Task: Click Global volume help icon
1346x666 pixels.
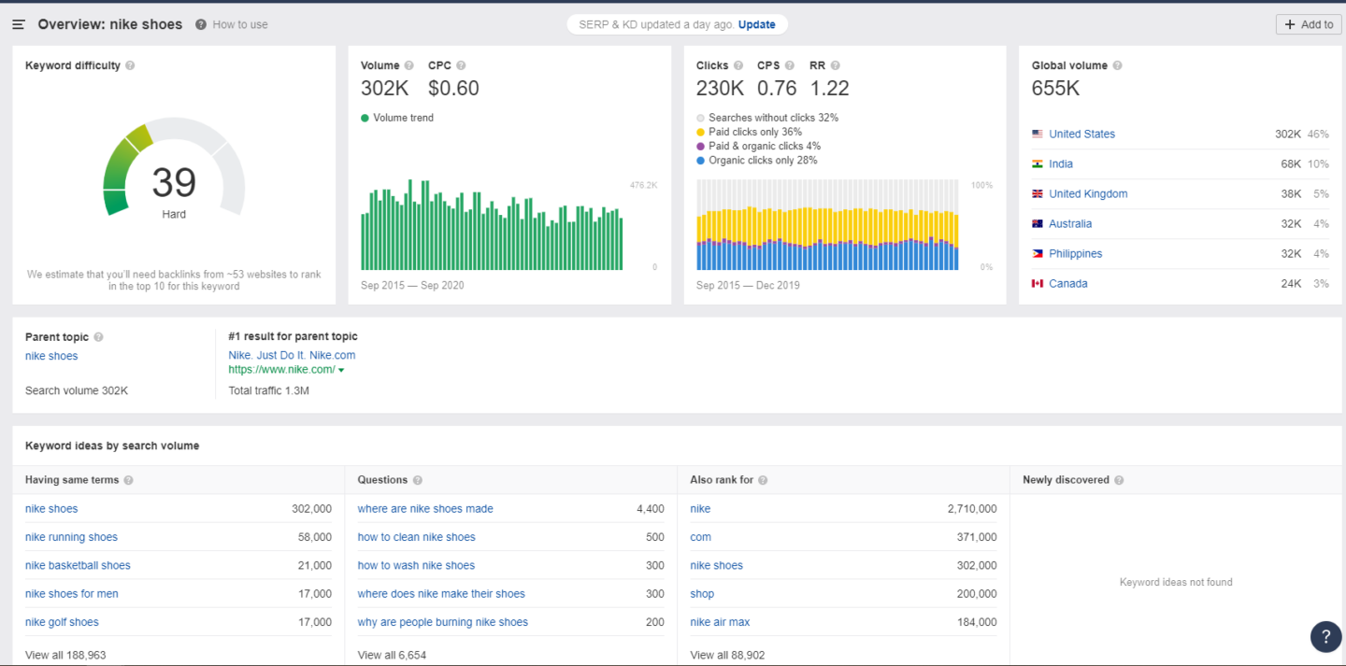Action: point(1118,65)
